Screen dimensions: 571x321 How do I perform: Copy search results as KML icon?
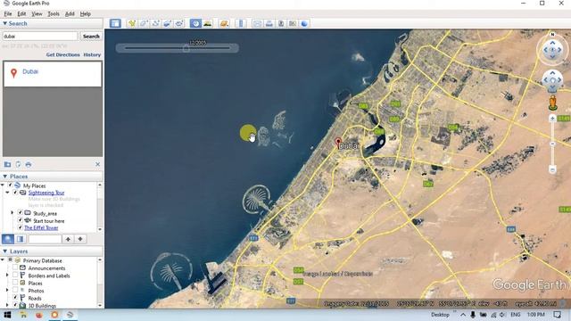(x=18, y=164)
